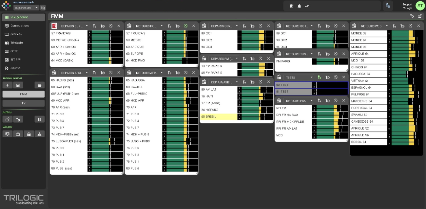This screenshot has width=426, height=209.
Task: Open wrench-clock settings on DEPARTS EU widget
Action: [103, 26]
